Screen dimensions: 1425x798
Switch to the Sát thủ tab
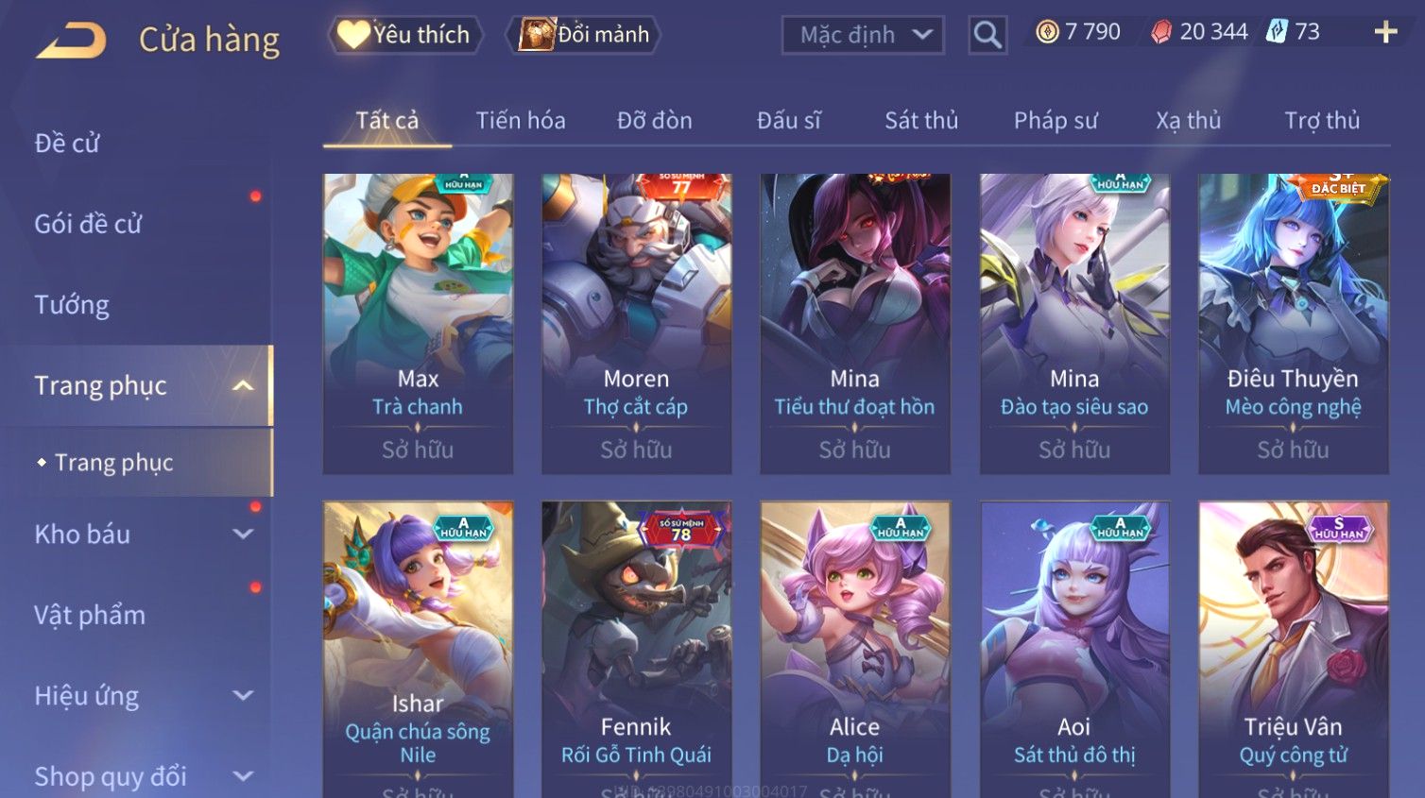click(921, 121)
